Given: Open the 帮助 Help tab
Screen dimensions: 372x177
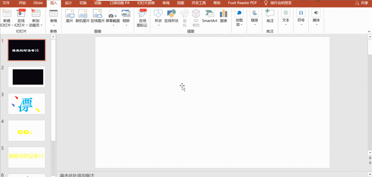Looking at the screenshot, I should (x=217, y=3).
